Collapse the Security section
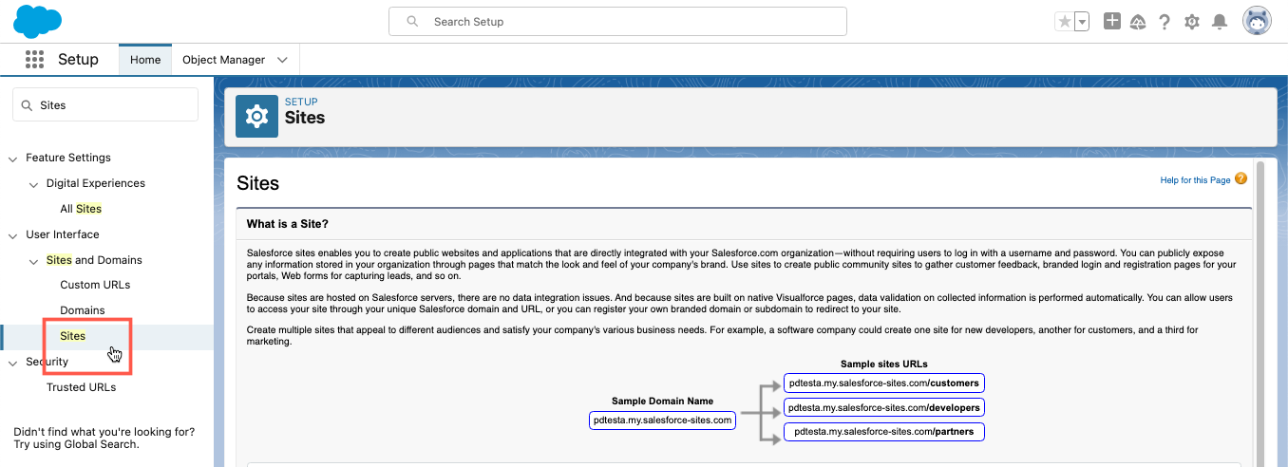Viewport: 1288px width, 467px height. 13,363
